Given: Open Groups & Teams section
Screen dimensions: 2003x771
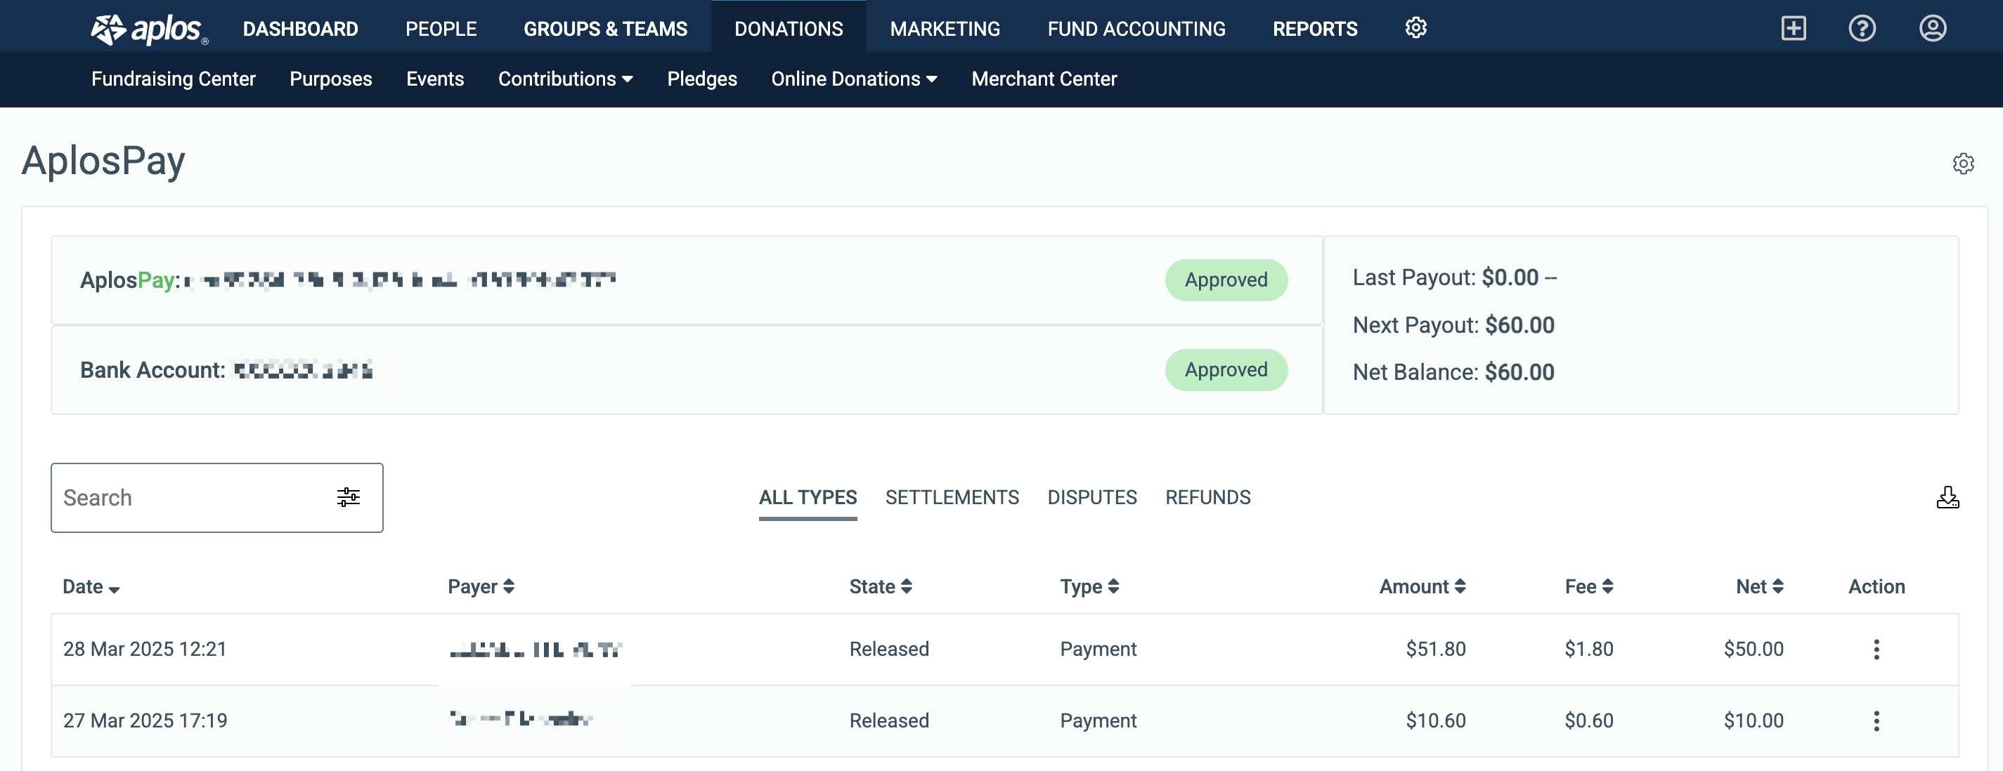Looking at the screenshot, I should coord(605,29).
